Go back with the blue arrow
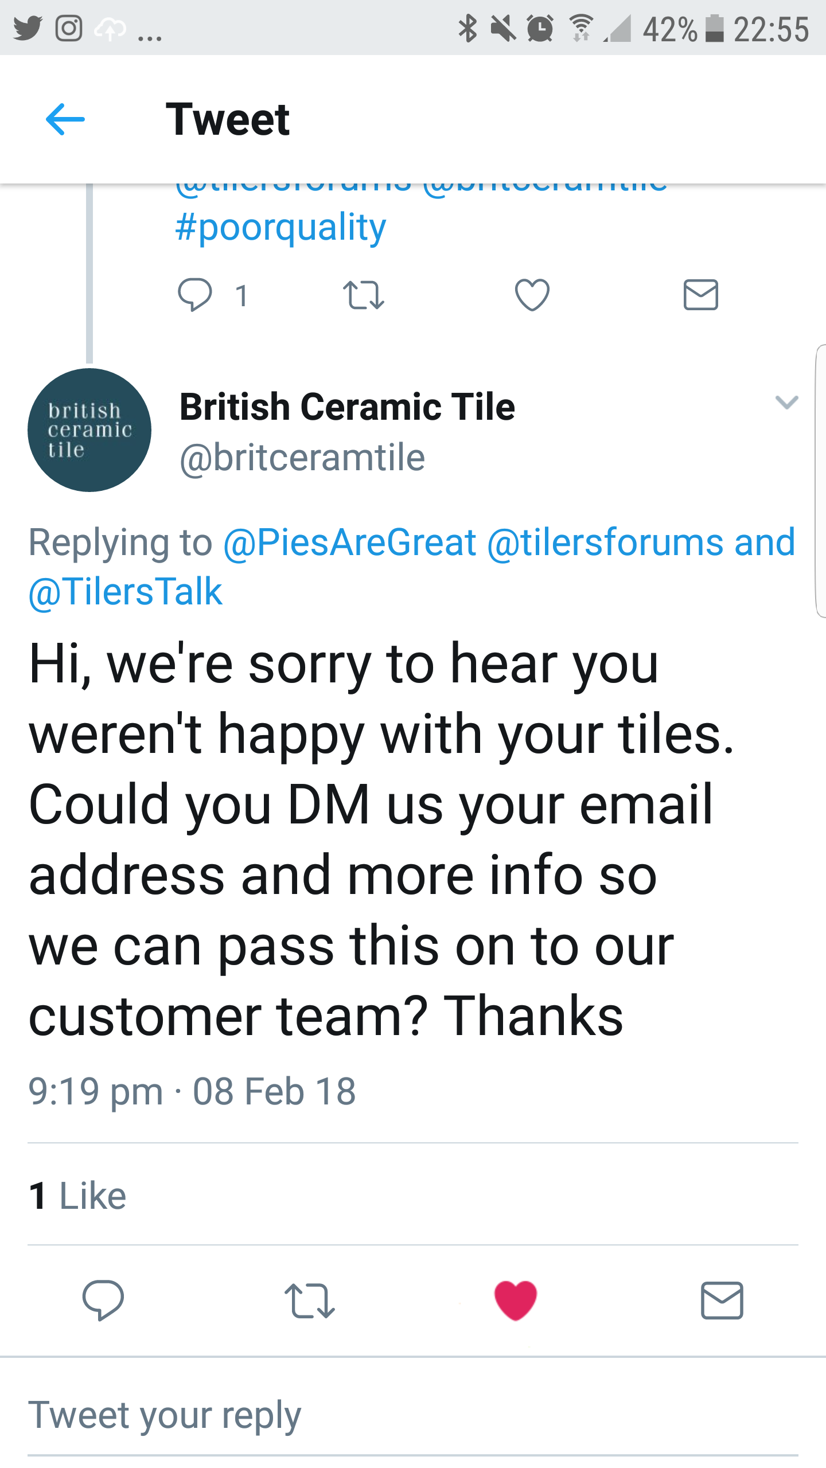826x1468 pixels. [x=65, y=119]
